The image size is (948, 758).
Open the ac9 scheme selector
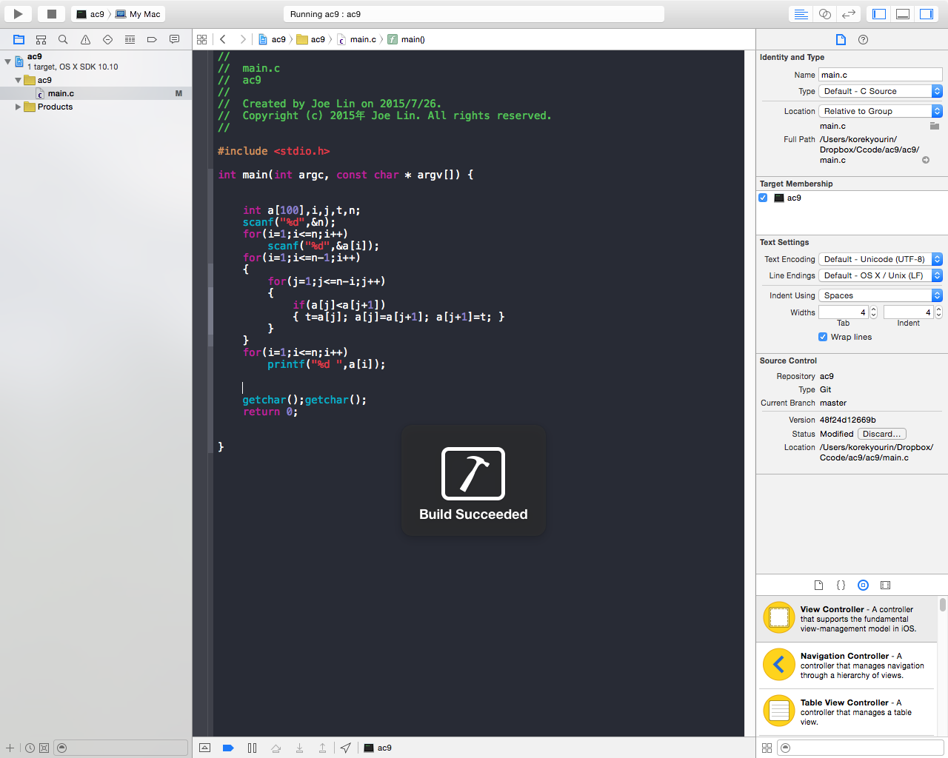(90, 14)
